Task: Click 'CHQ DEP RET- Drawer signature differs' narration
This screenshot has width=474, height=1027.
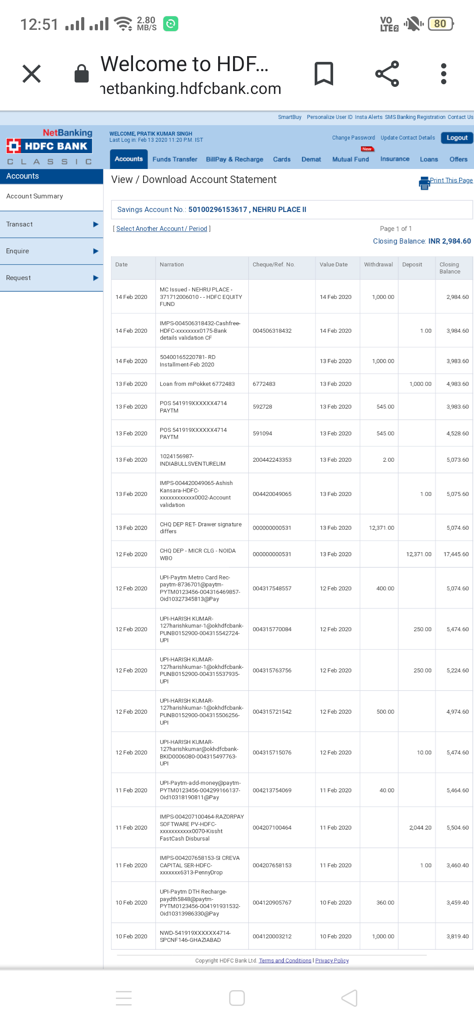Action: click(x=201, y=528)
